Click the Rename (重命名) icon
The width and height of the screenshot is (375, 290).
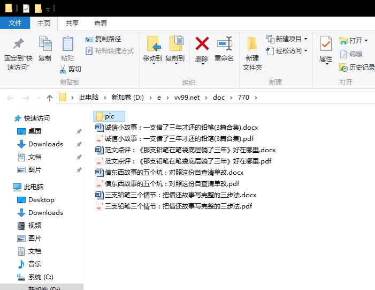(224, 43)
